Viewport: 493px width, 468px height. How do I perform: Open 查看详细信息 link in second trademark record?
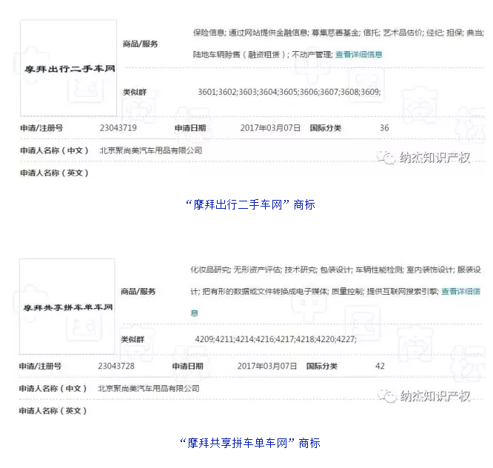tap(460, 291)
